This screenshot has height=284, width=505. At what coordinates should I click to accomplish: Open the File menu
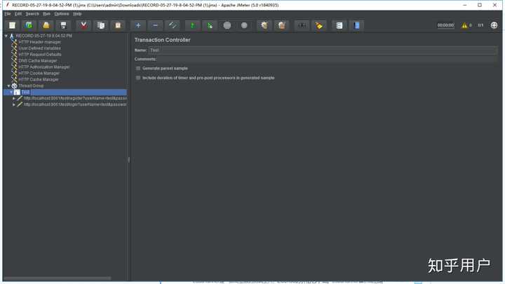coord(8,14)
